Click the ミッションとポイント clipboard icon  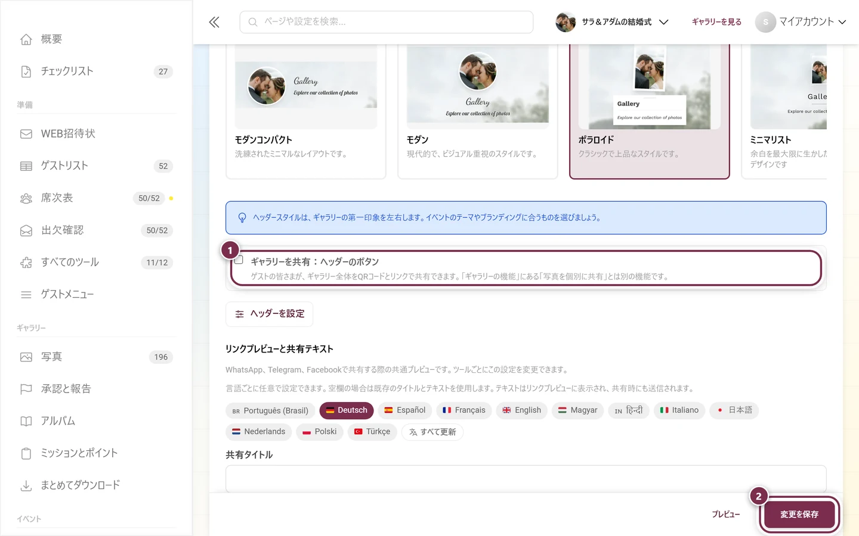26,454
